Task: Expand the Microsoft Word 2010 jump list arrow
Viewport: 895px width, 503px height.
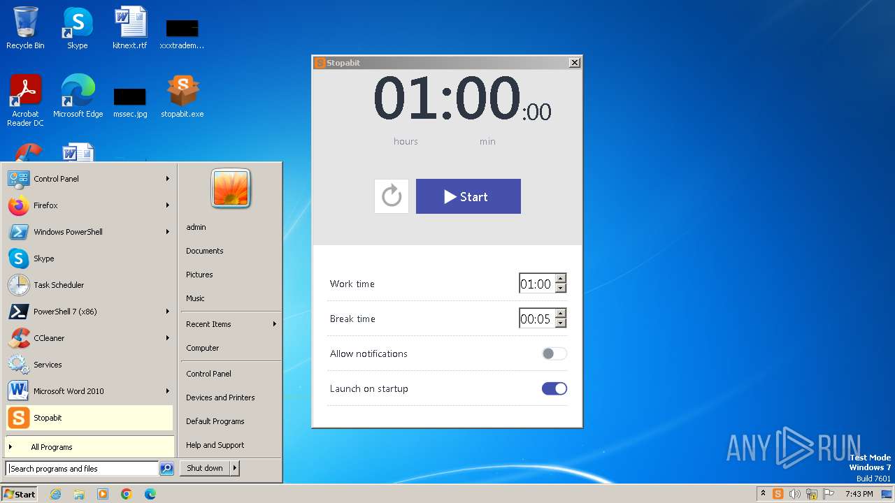Action: (x=168, y=391)
